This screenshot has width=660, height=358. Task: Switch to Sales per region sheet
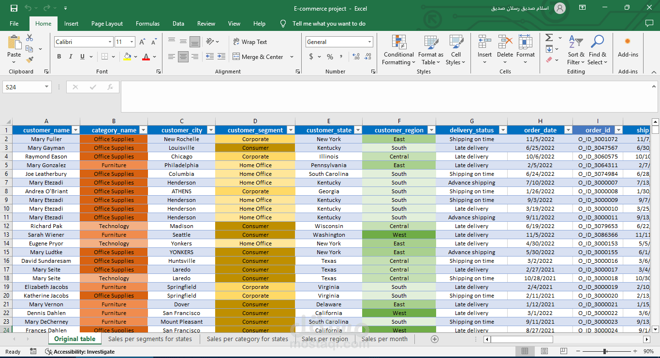pyautogui.click(x=324, y=339)
